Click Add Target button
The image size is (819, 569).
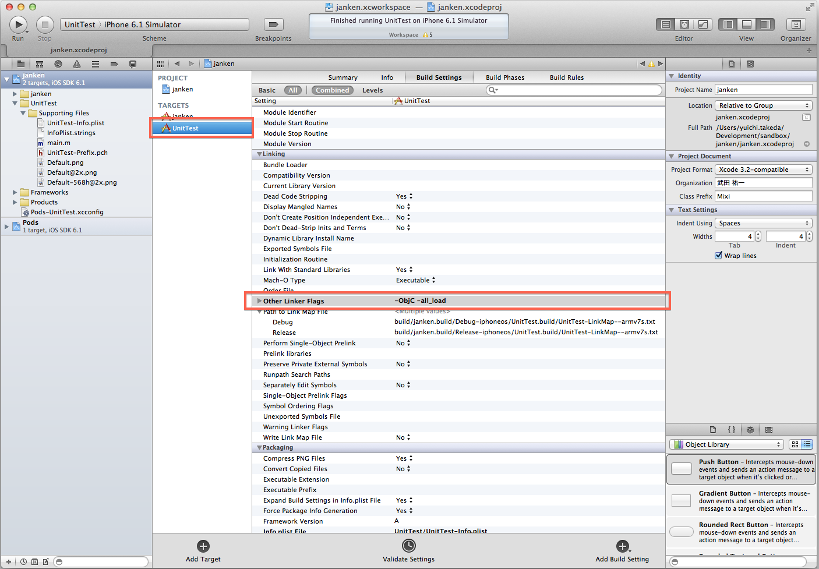click(203, 551)
